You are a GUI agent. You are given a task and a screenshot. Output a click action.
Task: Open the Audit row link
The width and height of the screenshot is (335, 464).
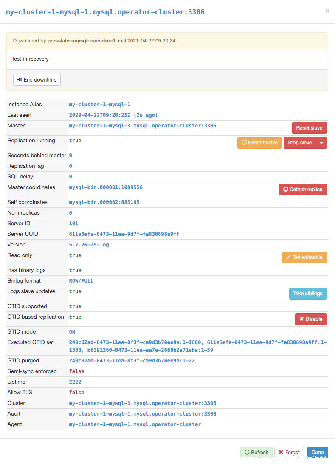pos(143,414)
